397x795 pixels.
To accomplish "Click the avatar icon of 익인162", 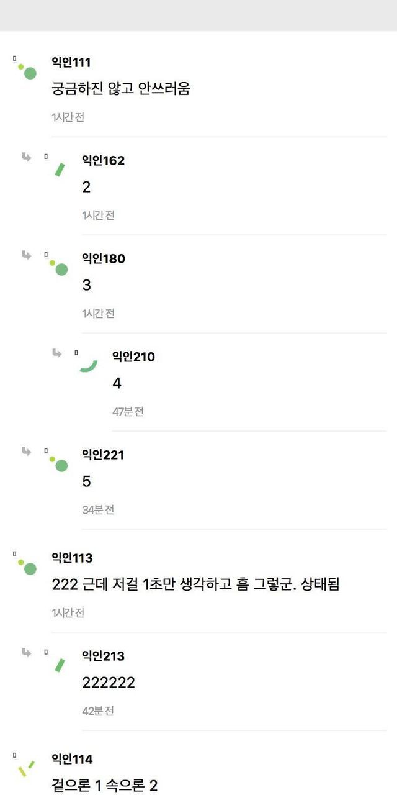I will pos(60,169).
